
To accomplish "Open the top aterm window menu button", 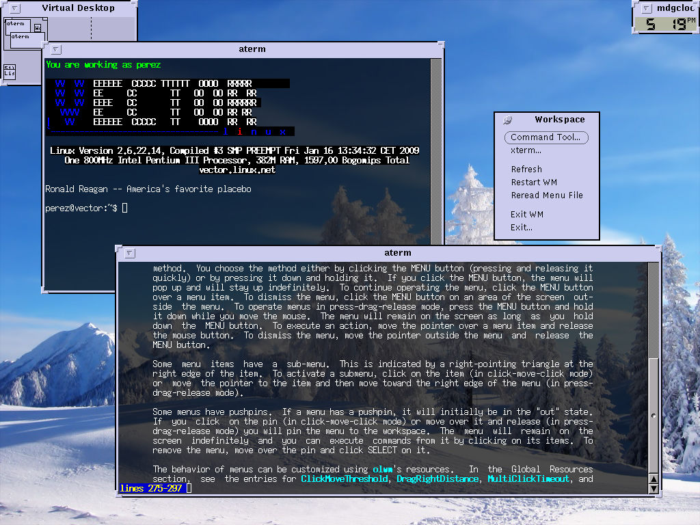I will tap(56, 49).
